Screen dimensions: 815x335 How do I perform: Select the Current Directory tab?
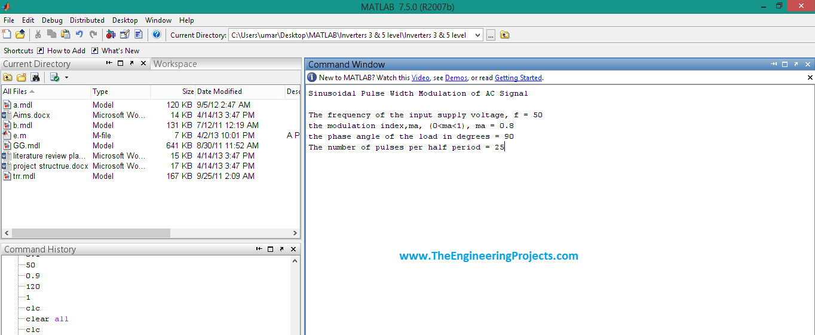[x=36, y=64]
